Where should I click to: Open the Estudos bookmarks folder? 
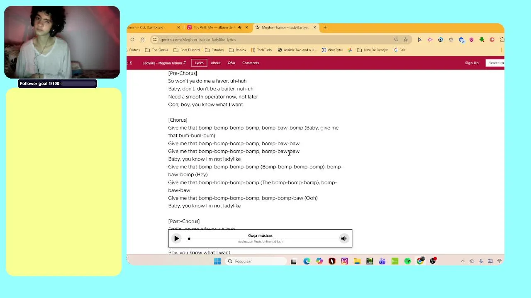[x=214, y=50]
